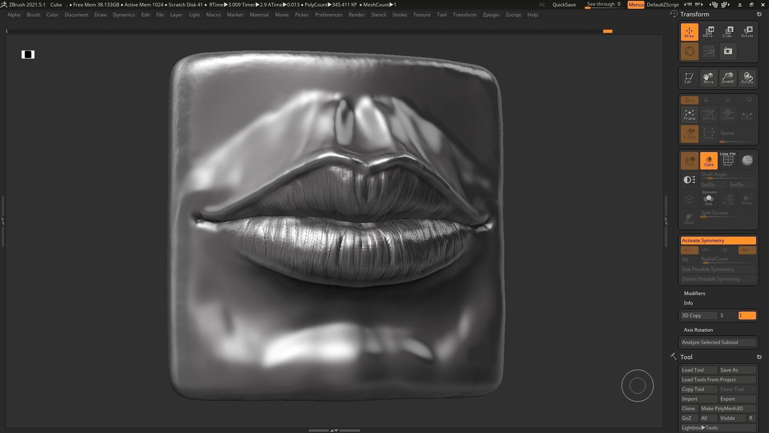This screenshot has height=433, width=769.
Task: Click the camera snapshot icon
Action: click(728, 51)
